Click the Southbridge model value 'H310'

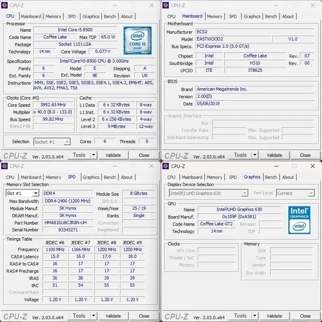[255, 63]
